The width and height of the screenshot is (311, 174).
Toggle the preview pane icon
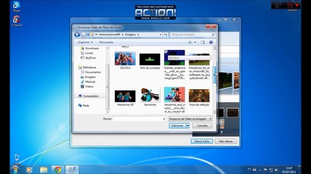click(x=203, y=42)
